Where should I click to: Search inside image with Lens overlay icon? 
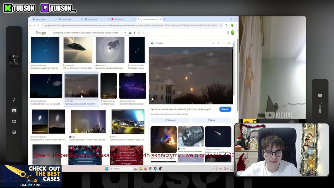pos(152,99)
